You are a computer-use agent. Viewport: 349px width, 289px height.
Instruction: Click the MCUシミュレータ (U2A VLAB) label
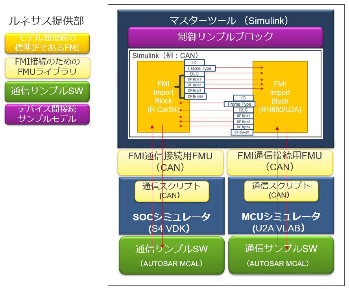point(281,222)
